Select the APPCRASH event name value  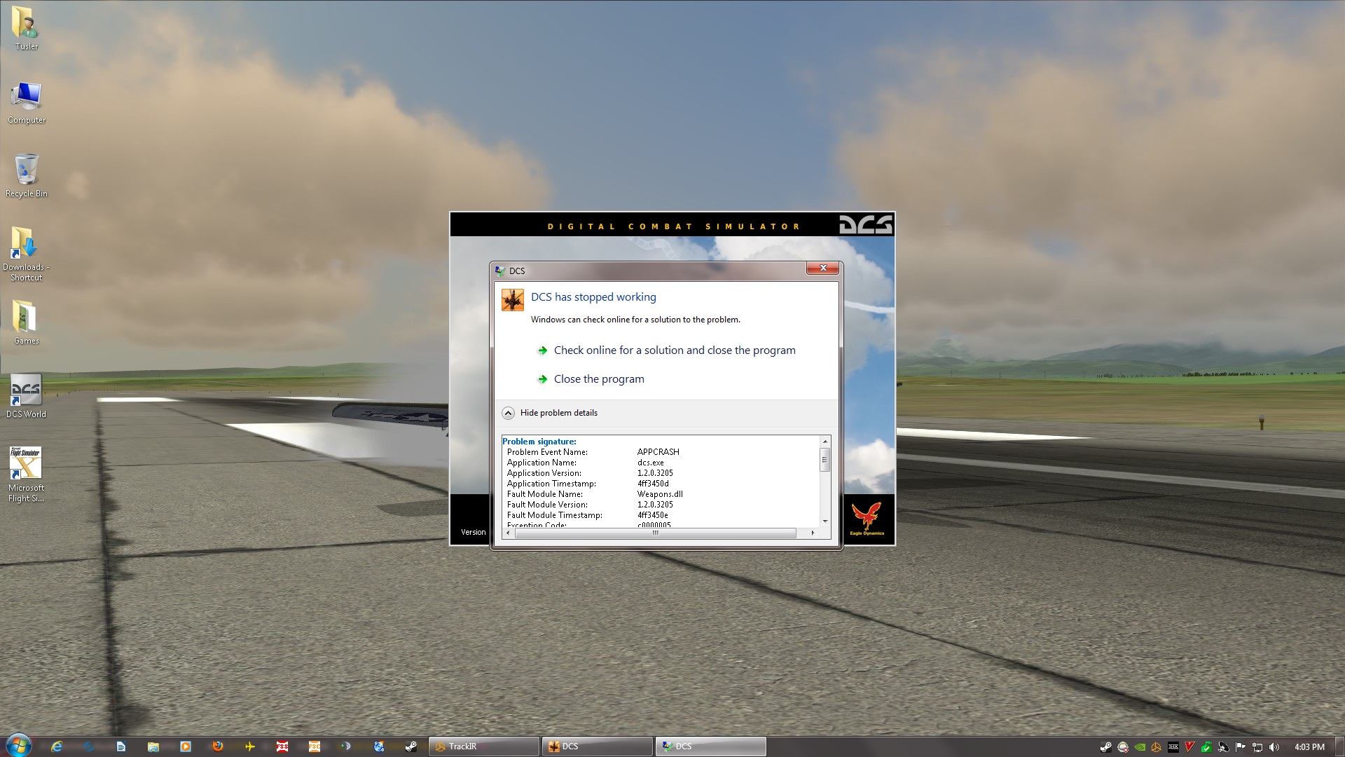pos(658,452)
